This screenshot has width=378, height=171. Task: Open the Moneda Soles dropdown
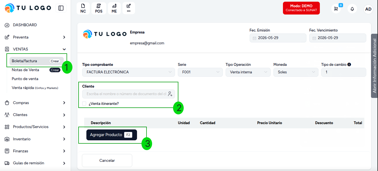click(x=296, y=72)
